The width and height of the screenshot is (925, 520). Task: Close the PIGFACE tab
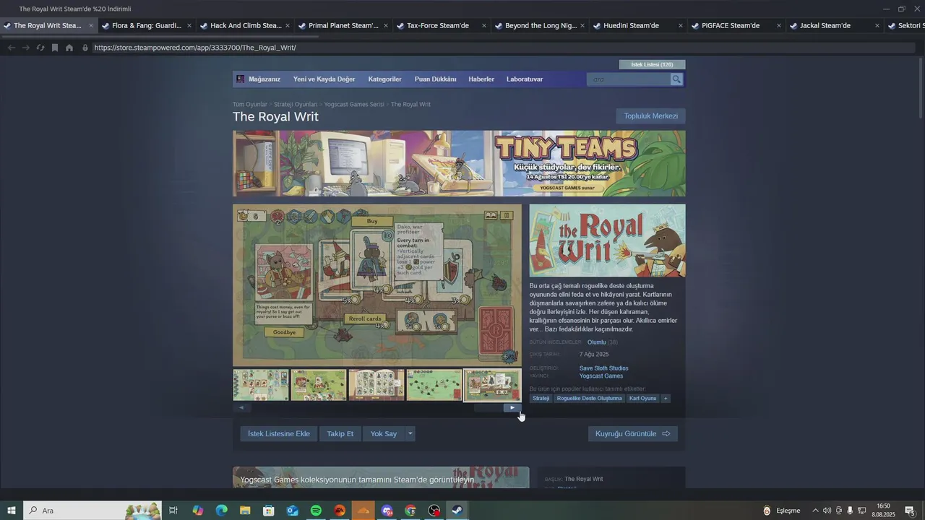[779, 25]
